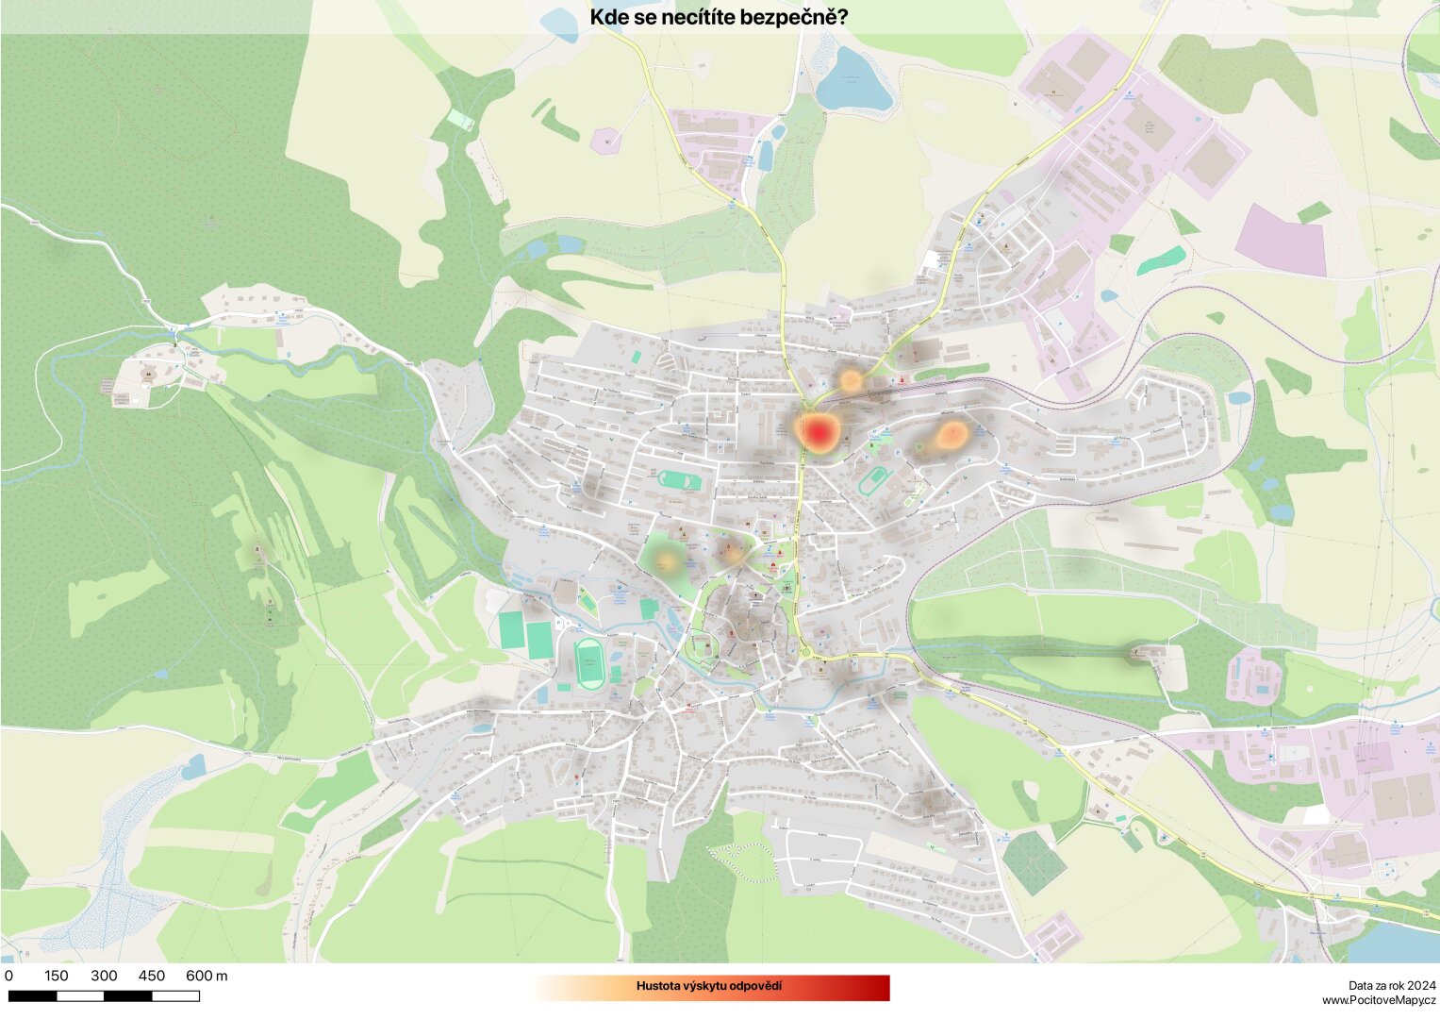Screen dimensions: 1440x1019
Task: Click the green football pitch in the town center
Action: (x=679, y=481)
